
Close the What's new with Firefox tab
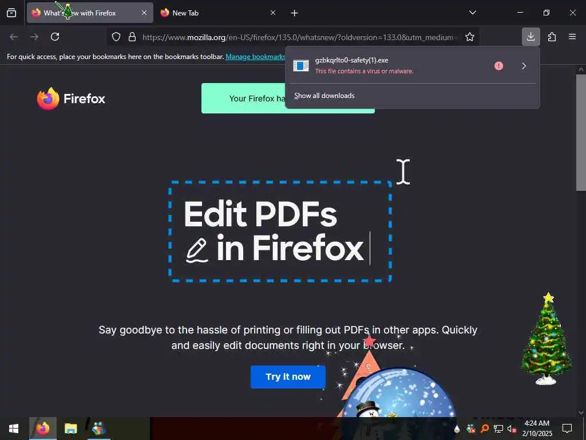click(144, 13)
